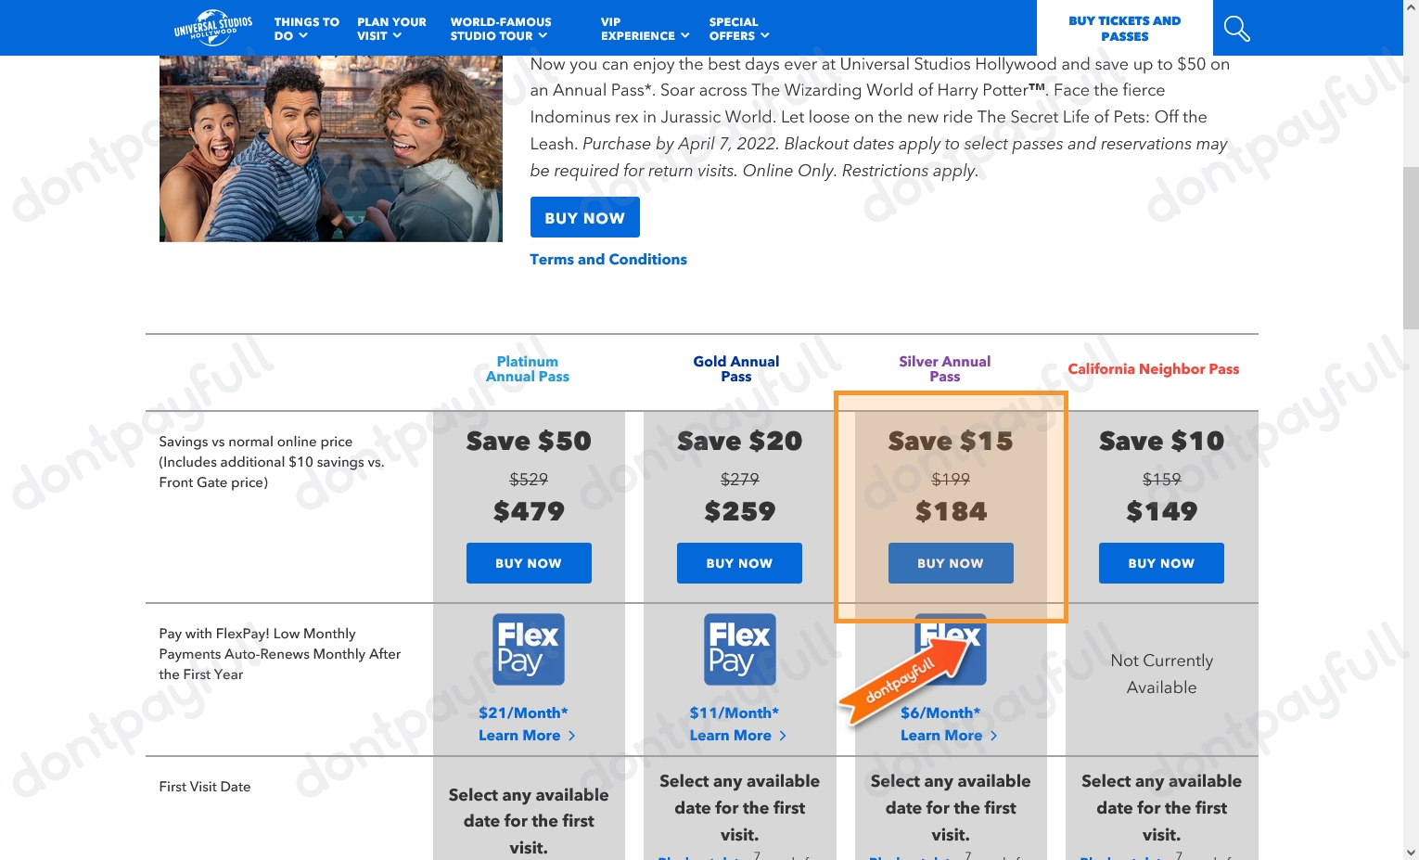Click Buy Now for the Gold Annual Pass

739,563
